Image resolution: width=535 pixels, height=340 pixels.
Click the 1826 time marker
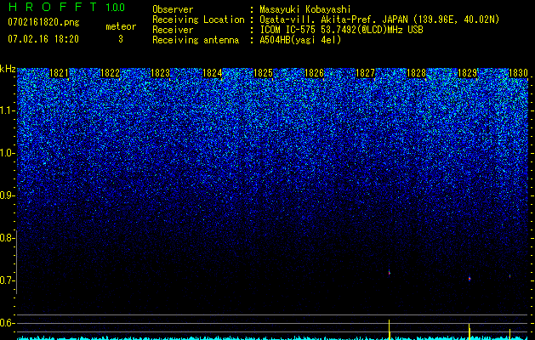(x=314, y=73)
